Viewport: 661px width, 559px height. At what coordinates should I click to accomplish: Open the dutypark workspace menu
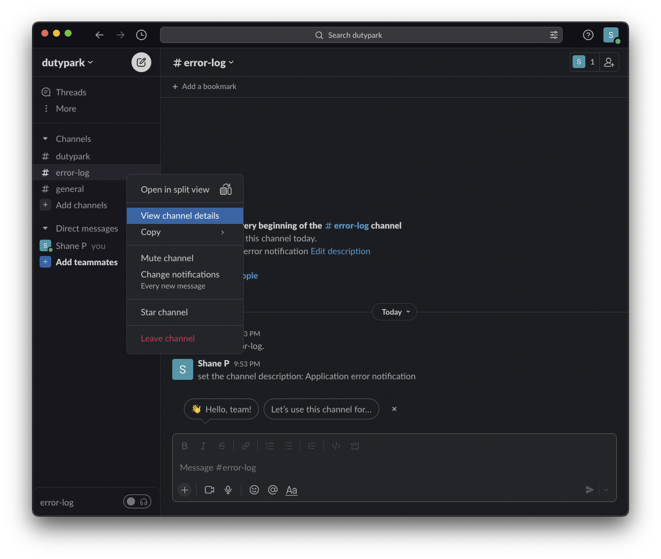pyautogui.click(x=67, y=62)
